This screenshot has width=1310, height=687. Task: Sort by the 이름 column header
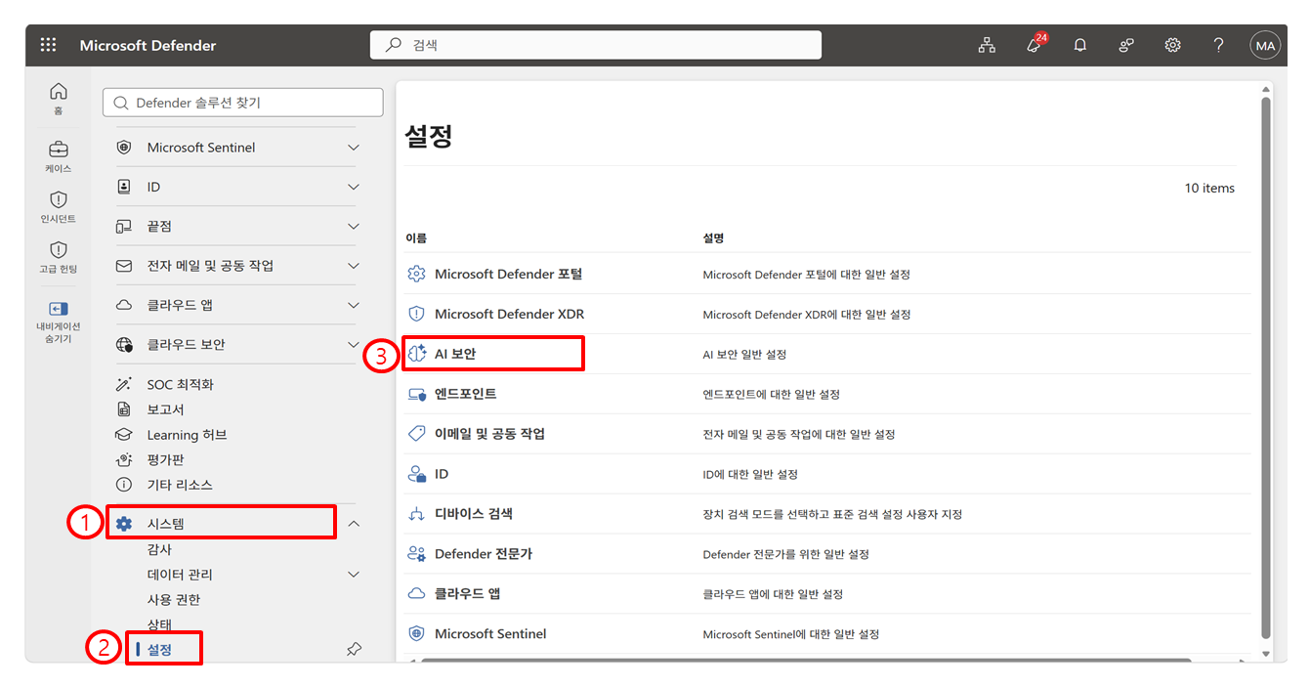[x=416, y=237]
